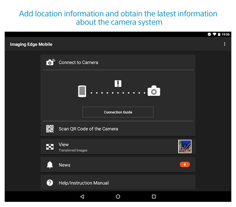Tap the 19:36 clock
This screenshot has height=207, width=236.
225,34
